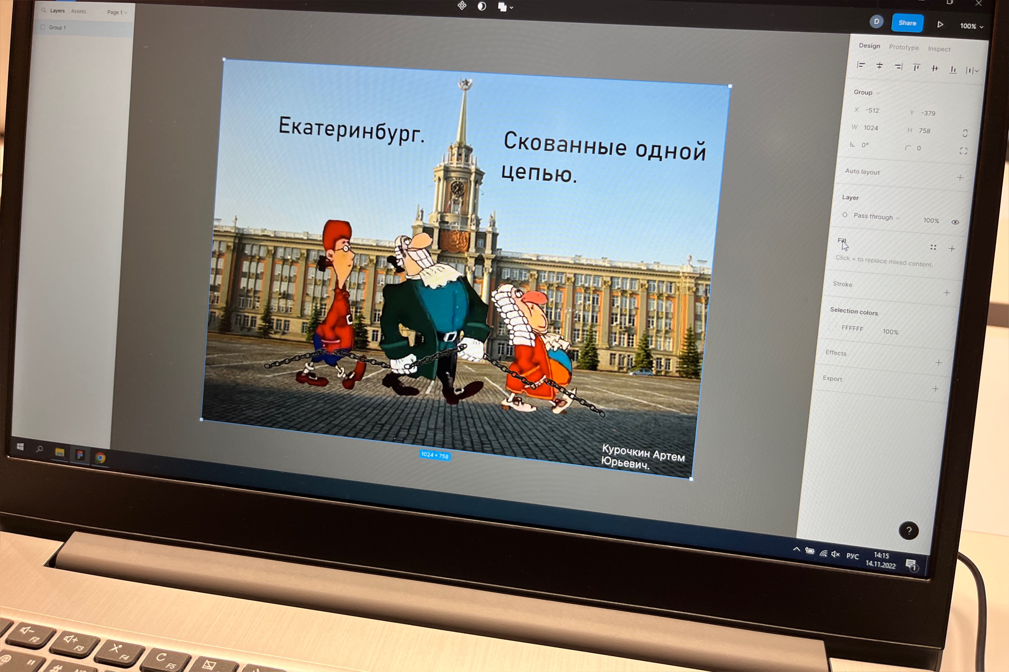
Task: Add an Export setting with plus button
Action: 935,389
